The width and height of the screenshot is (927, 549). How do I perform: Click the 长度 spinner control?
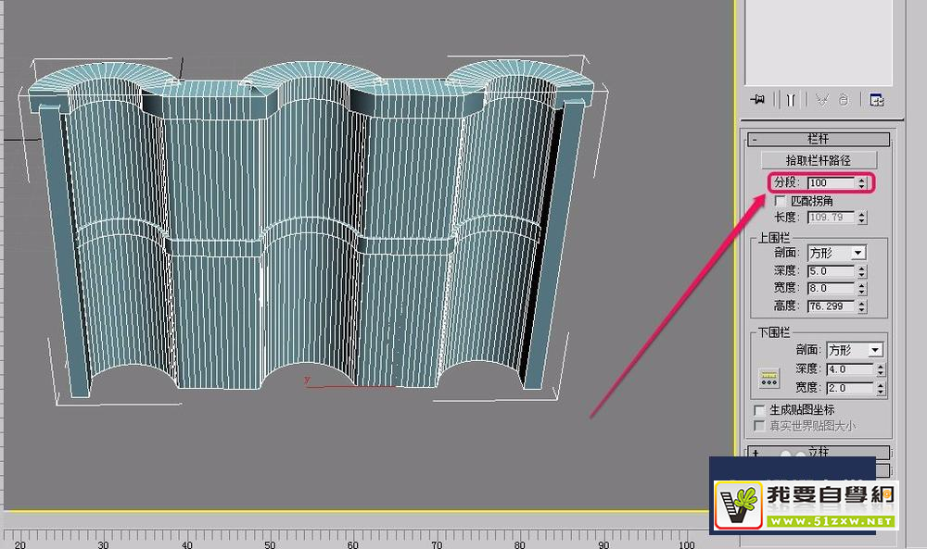860,217
